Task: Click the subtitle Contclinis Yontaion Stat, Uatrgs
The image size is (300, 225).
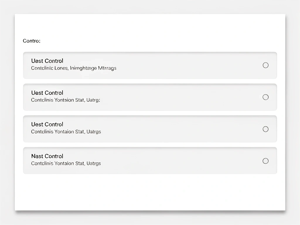Action: pos(66,132)
